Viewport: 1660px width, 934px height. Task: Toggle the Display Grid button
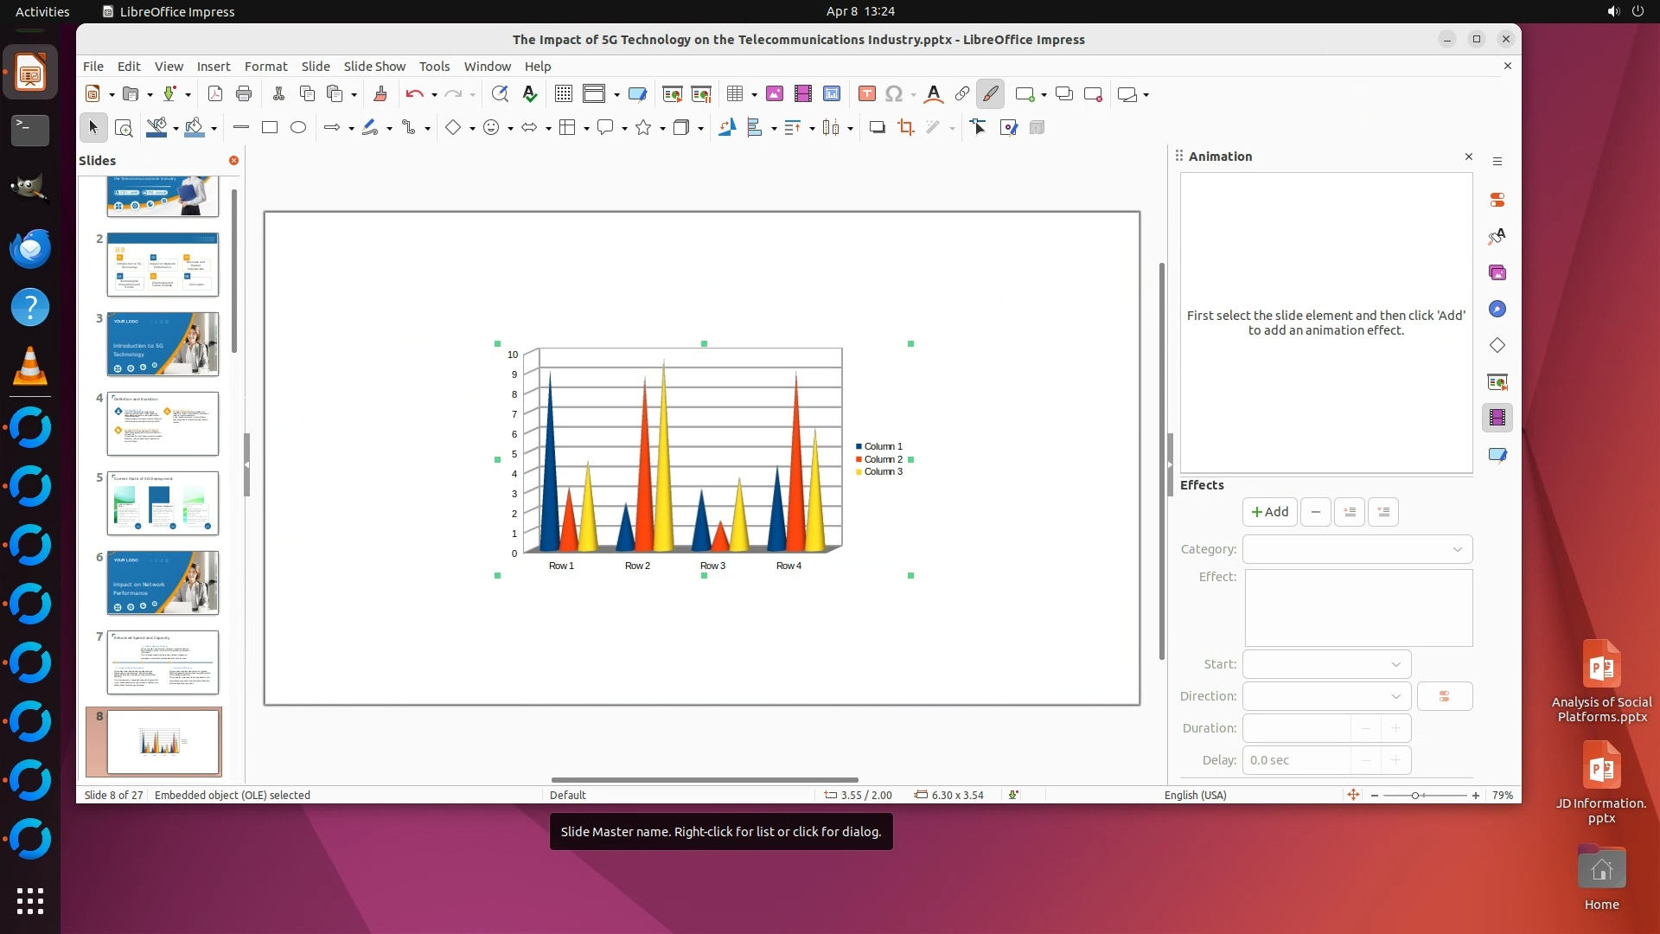coord(563,94)
